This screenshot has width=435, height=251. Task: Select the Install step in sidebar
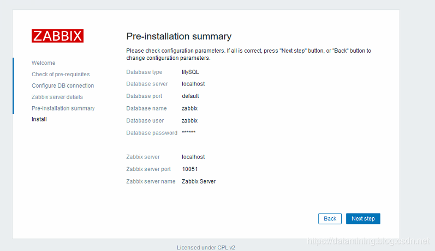point(39,119)
